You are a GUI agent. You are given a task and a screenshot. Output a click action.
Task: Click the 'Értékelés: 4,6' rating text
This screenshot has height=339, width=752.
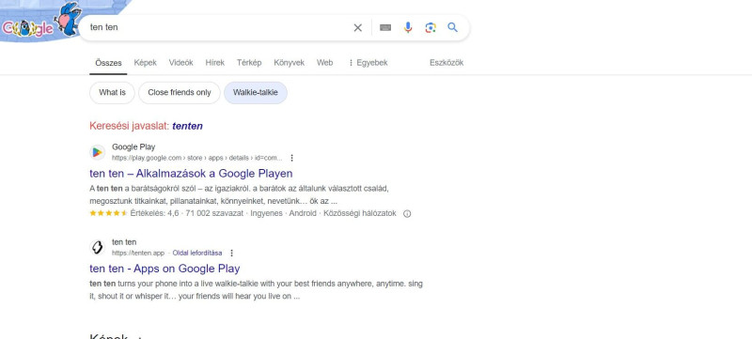coord(154,213)
